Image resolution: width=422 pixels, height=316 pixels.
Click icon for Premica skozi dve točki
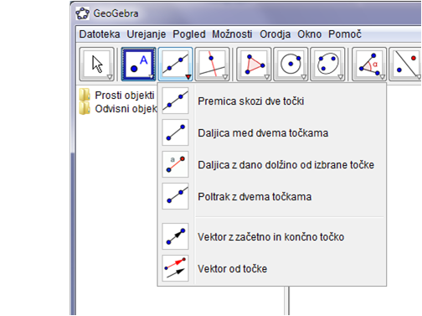(x=175, y=101)
